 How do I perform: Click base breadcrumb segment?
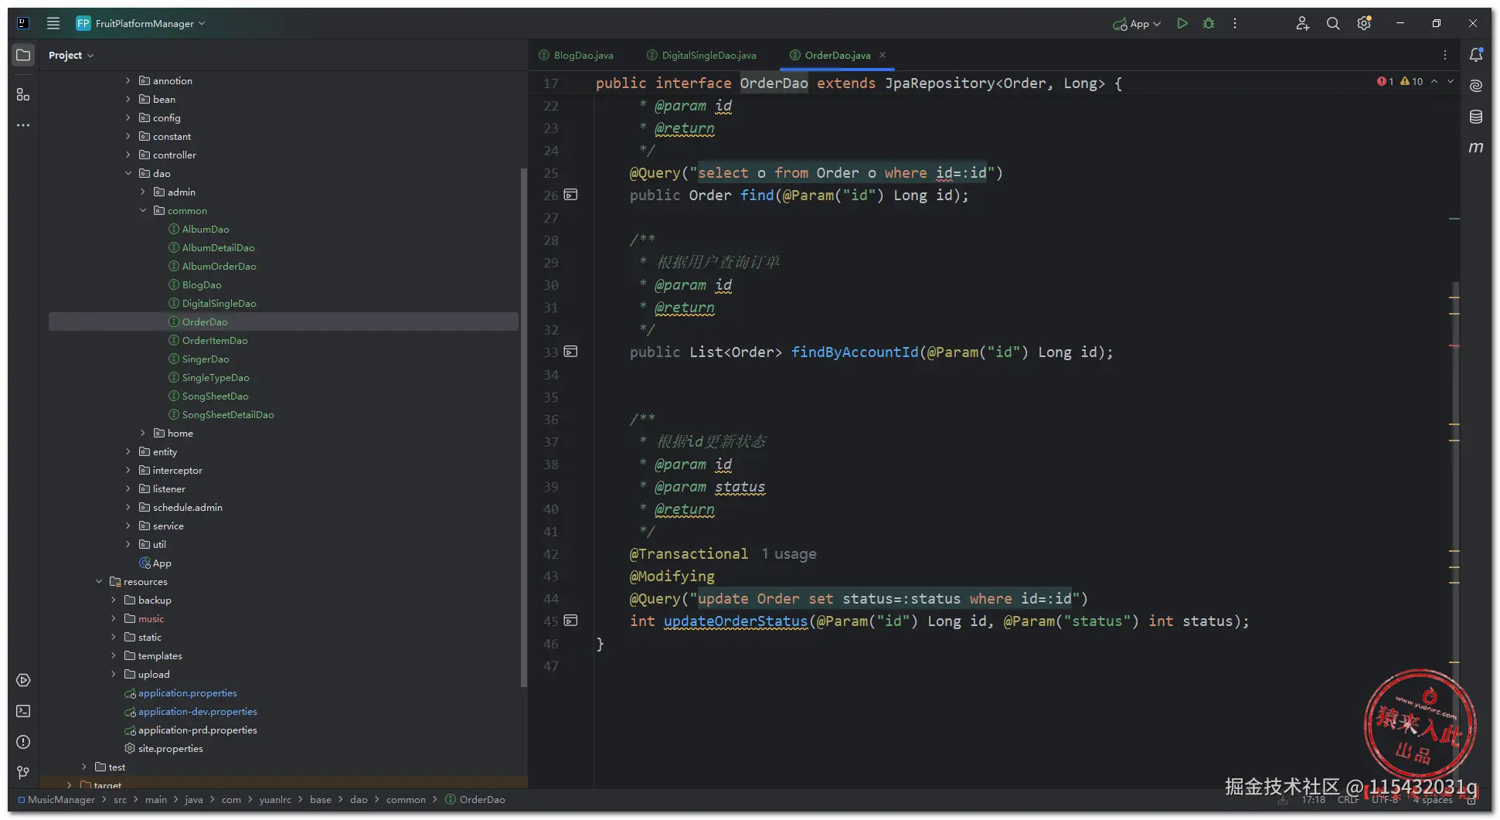(321, 799)
